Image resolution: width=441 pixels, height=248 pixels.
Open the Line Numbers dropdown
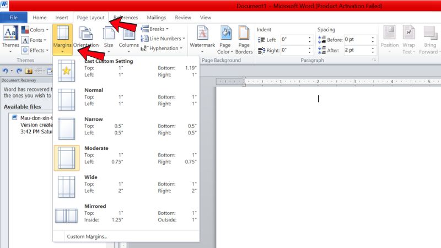pos(163,39)
